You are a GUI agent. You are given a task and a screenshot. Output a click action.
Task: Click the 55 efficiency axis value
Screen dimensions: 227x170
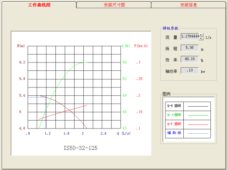[x=124, y=62]
